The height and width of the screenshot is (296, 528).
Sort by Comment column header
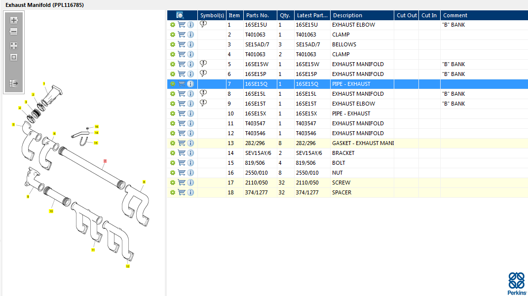point(484,15)
